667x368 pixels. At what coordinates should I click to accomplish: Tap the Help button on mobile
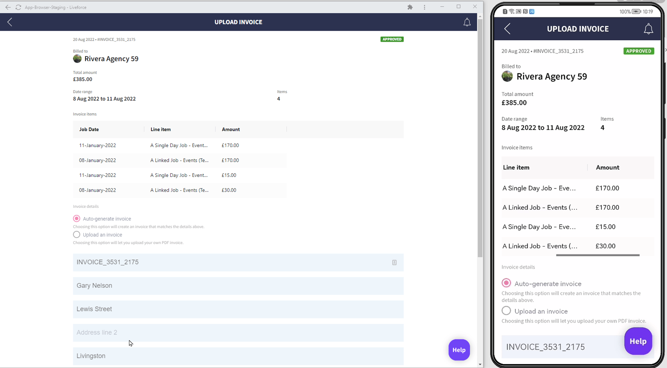[x=638, y=341]
